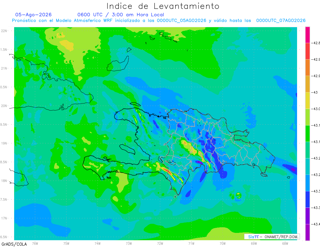
Task: Click the '68W' longitude axis label
Action: 285,243
